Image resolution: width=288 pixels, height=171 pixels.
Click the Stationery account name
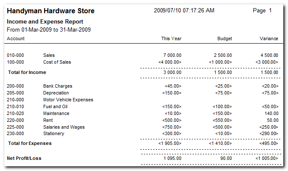point(53,134)
